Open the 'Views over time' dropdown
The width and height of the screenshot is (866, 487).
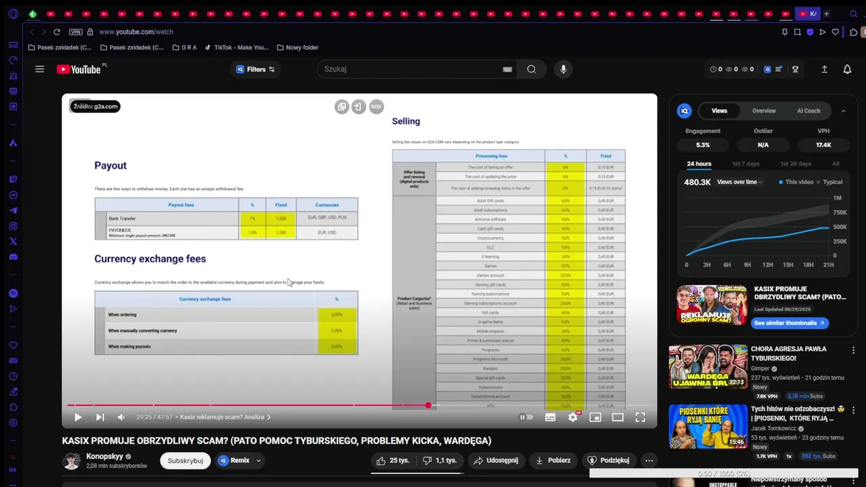click(x=739, y=182)
